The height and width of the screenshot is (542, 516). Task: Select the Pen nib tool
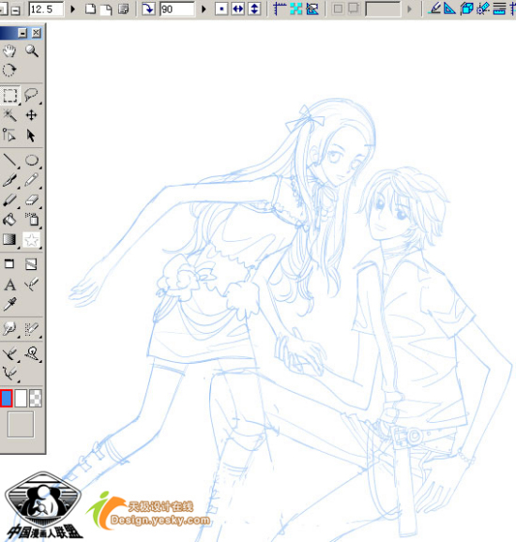tap(9, 180)
